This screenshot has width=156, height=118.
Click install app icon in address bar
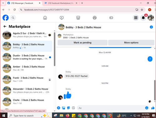click(x=137, y=10)
